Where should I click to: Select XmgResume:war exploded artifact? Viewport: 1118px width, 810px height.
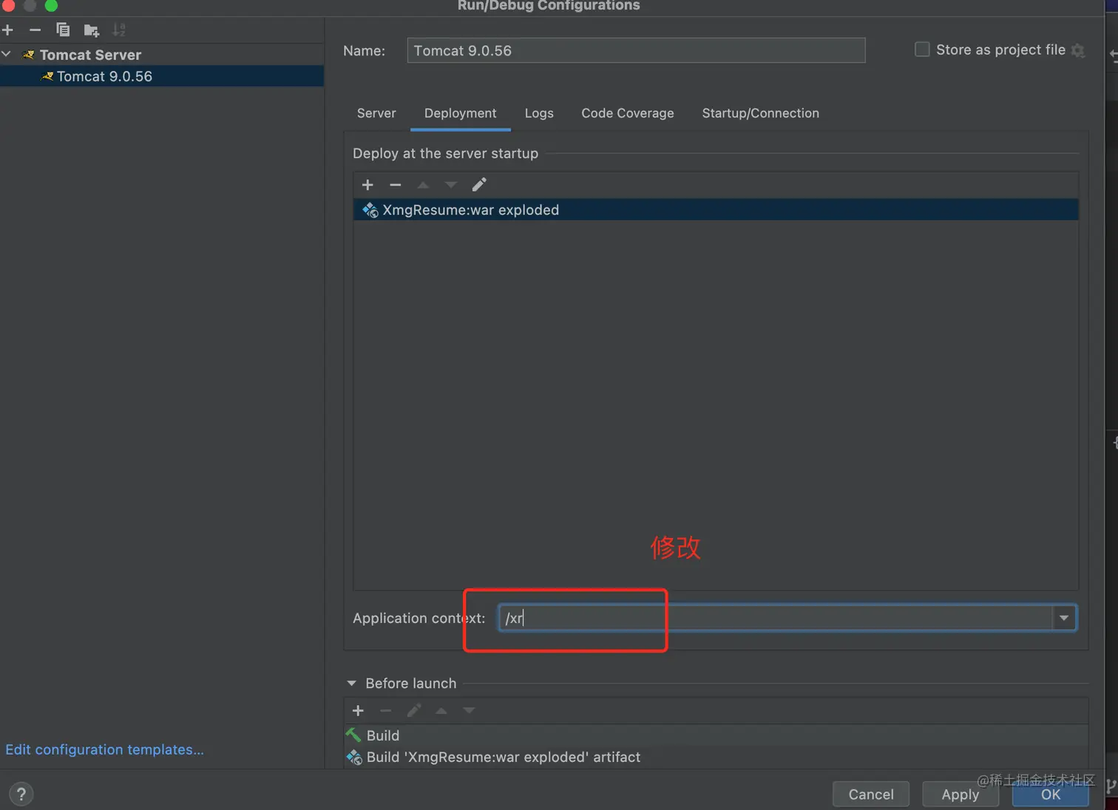pyautogui.click(x=716, y=210)
